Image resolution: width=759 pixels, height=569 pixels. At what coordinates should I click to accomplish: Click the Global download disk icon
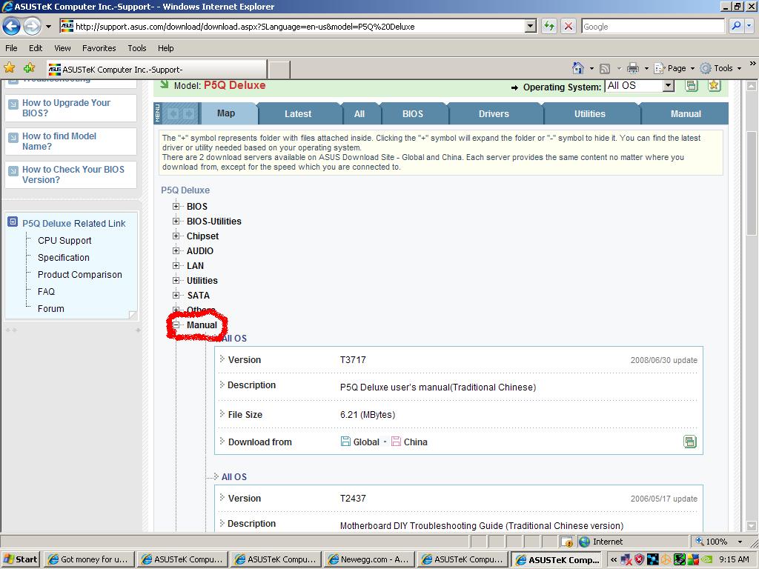[345, 442]
